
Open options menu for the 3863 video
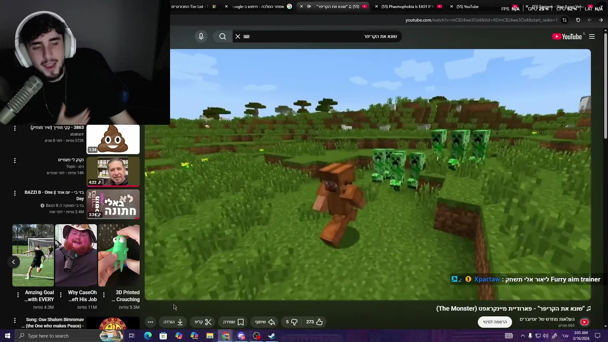point(15,128)
